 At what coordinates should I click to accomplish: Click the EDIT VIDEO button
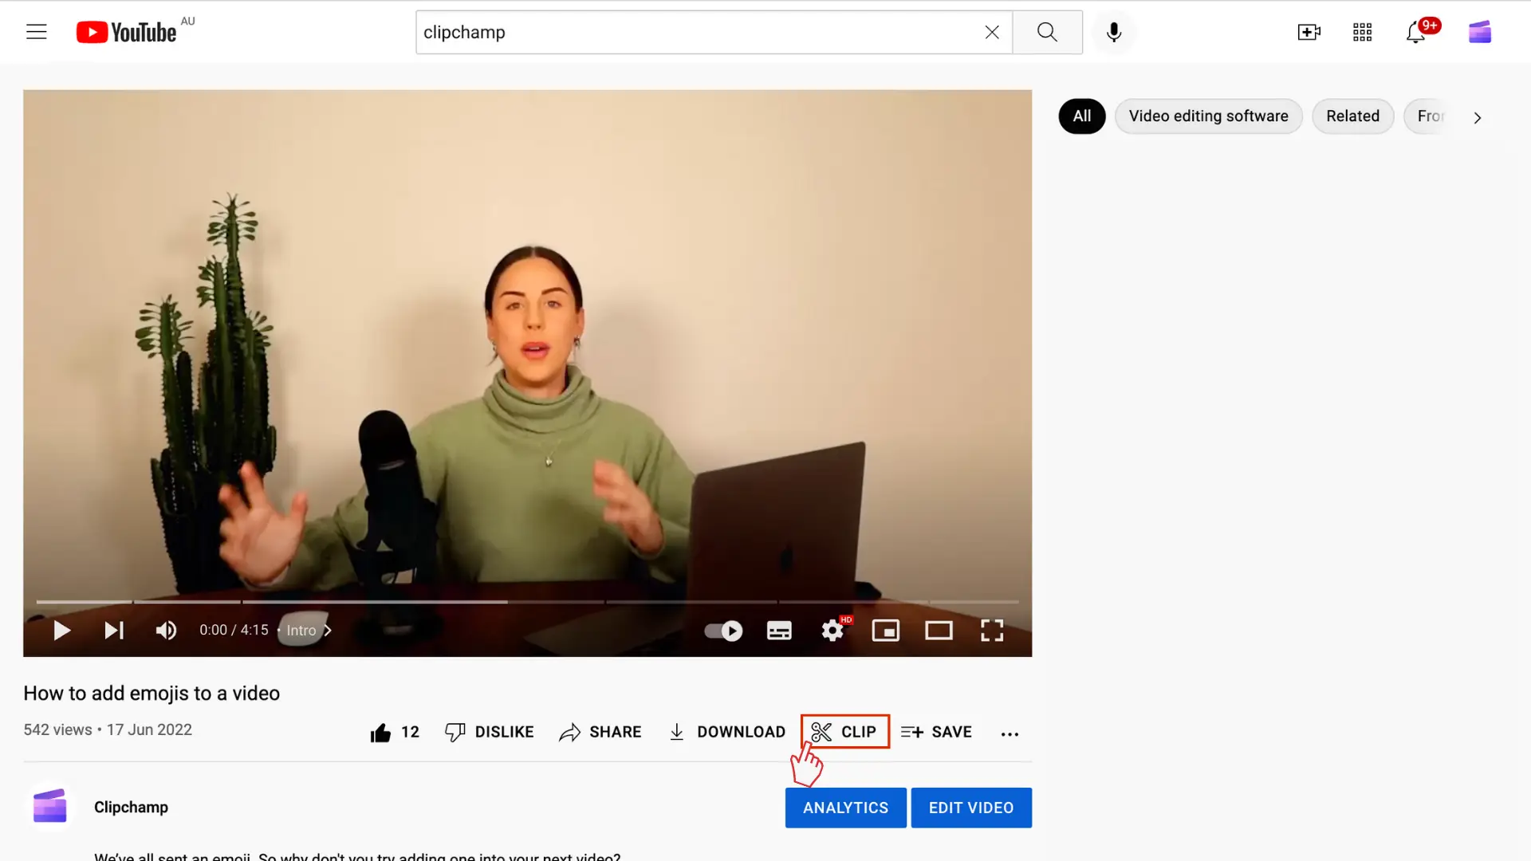pos(970,808)
